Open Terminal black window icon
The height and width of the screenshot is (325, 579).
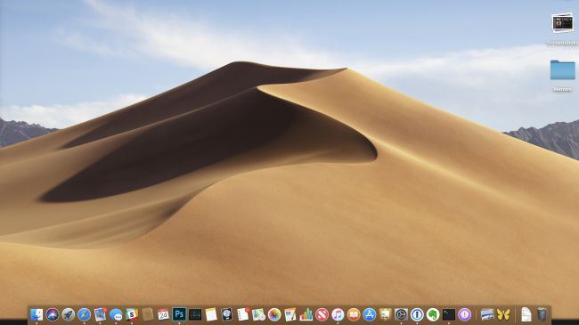point(449,314)
